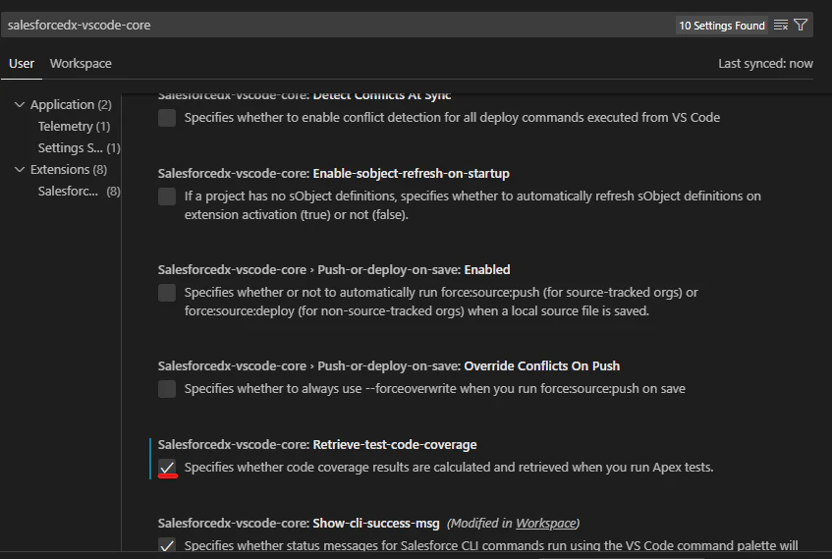832x559 pixels.
Task: Click Last synced: now status
Action: click(765, 64)
